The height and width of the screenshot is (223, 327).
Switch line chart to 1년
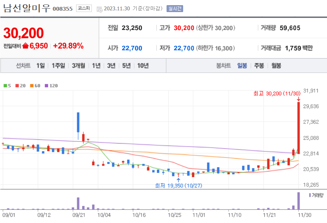pyautogui.click(x=96, y=66)
